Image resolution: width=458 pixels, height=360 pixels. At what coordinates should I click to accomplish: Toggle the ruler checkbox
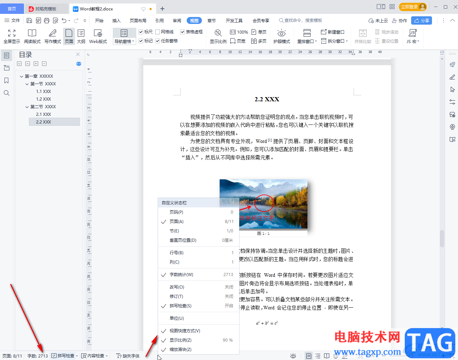[141, 32]
